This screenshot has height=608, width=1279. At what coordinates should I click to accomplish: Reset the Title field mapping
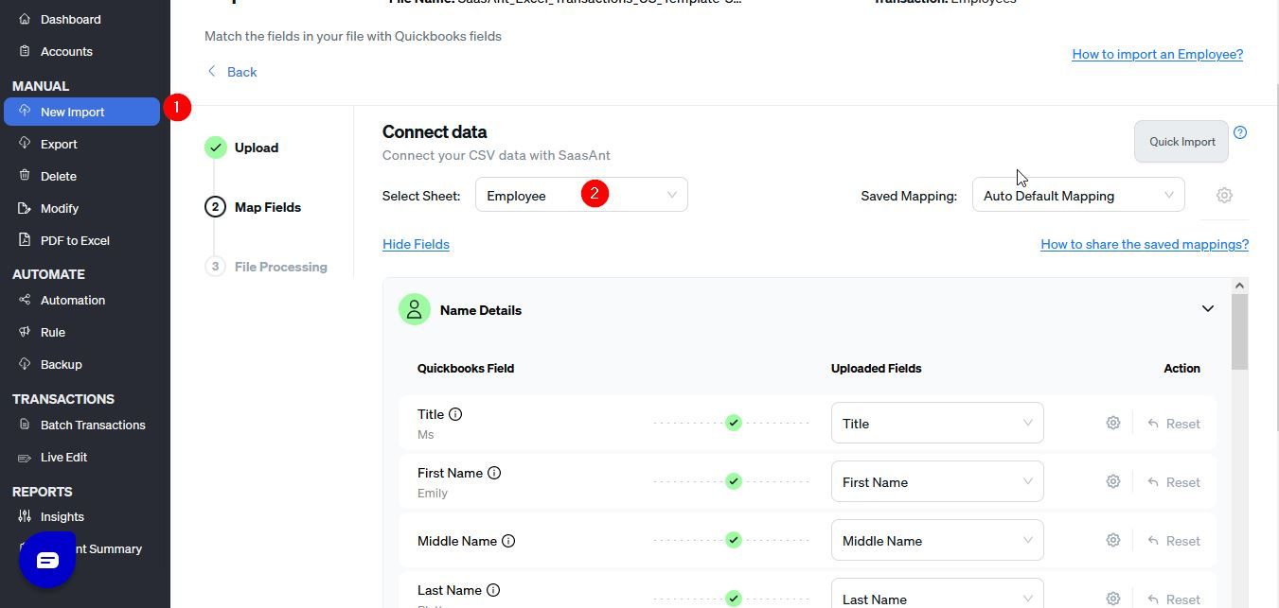[x=1174, y=424]
